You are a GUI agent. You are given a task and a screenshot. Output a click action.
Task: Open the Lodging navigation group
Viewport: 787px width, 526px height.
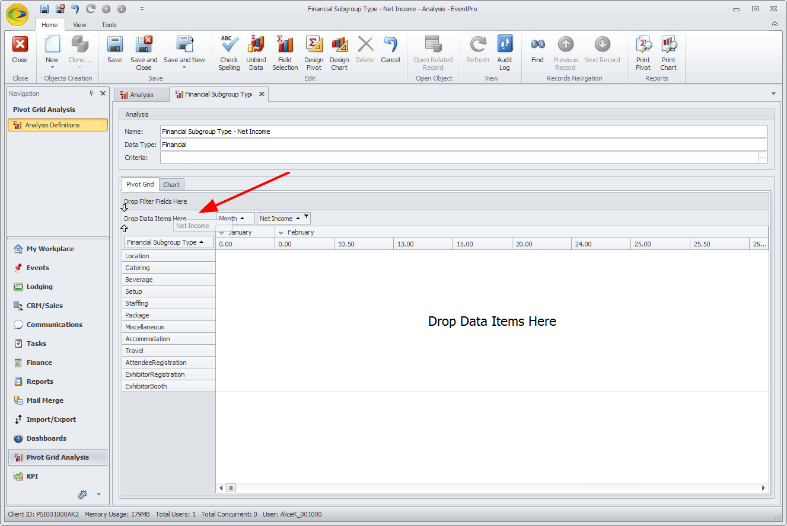tap(58, 287)
